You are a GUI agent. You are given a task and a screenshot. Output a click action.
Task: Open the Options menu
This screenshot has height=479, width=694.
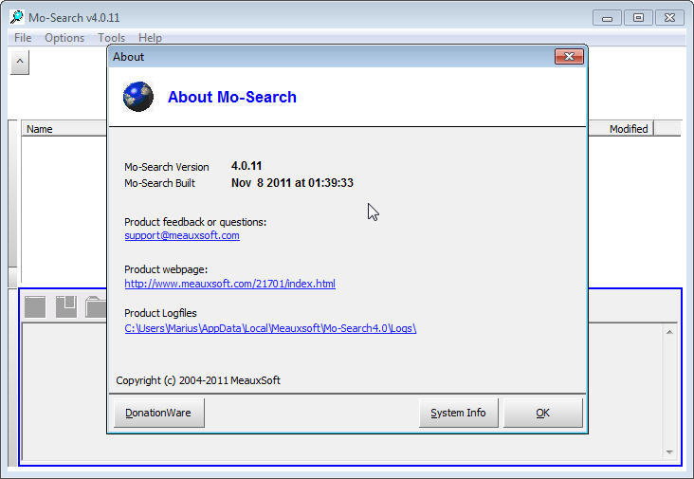click(x=64, y=38)
